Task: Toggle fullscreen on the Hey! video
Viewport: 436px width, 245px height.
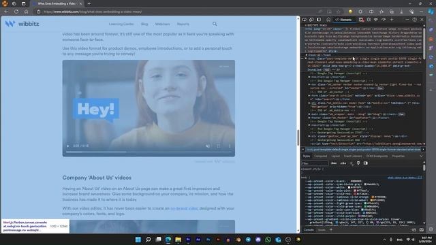Action: pyautogui.click(x=219, y=146)
